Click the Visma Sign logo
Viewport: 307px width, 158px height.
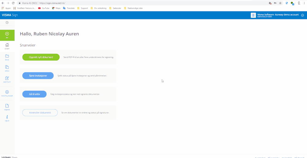(10, 15)
